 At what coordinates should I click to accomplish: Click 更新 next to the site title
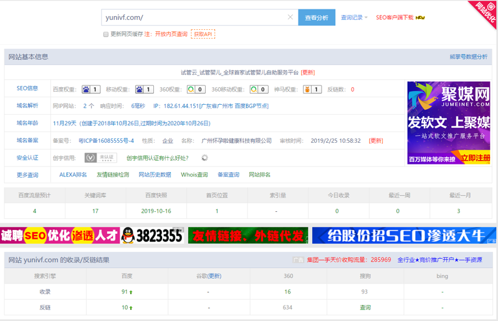[308, 72]
